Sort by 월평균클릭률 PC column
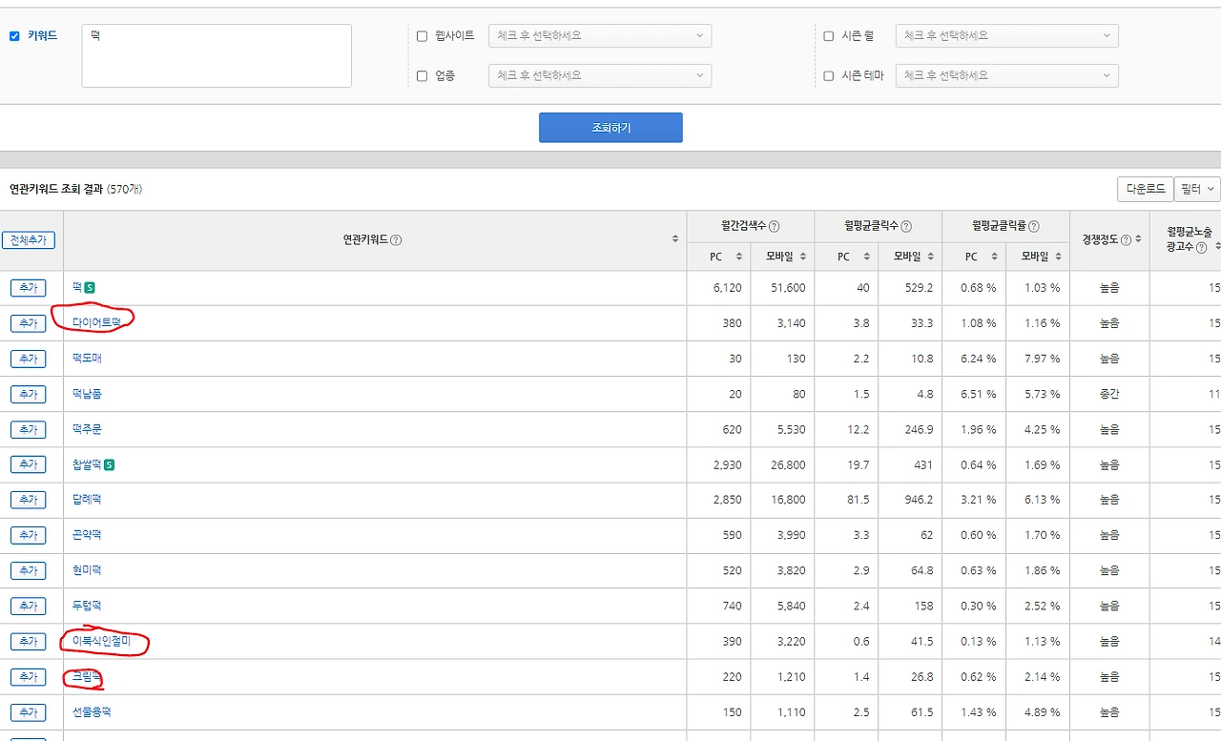1221x741 pixels. 994,257
